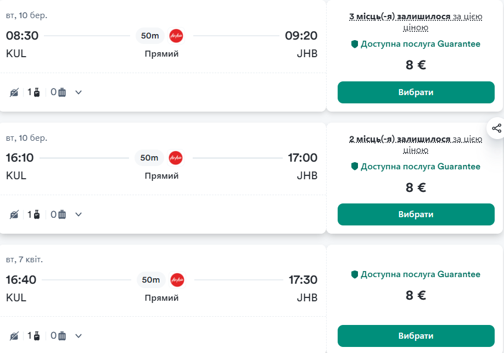Open sharing via the share icon on right edge
Image resolution: width=504 pixels, height=353 pixels.
point(497,128)
